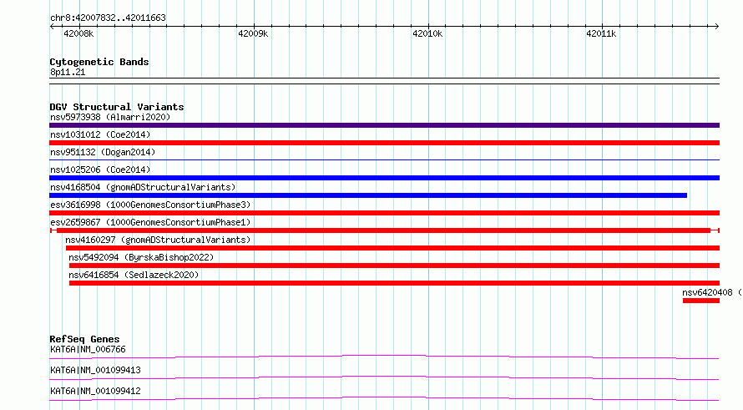Click the Cytogenetic Bands track title
The image size is (743, 410).
click(x=99, y=62)
